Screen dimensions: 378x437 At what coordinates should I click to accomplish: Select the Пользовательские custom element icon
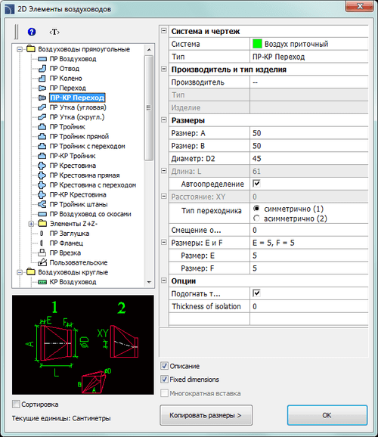point(42,262)
